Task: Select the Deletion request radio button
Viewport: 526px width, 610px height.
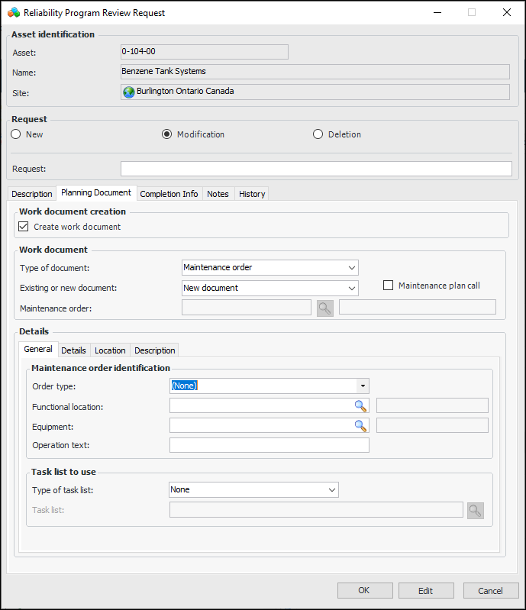Action: [x=318, y=134]
